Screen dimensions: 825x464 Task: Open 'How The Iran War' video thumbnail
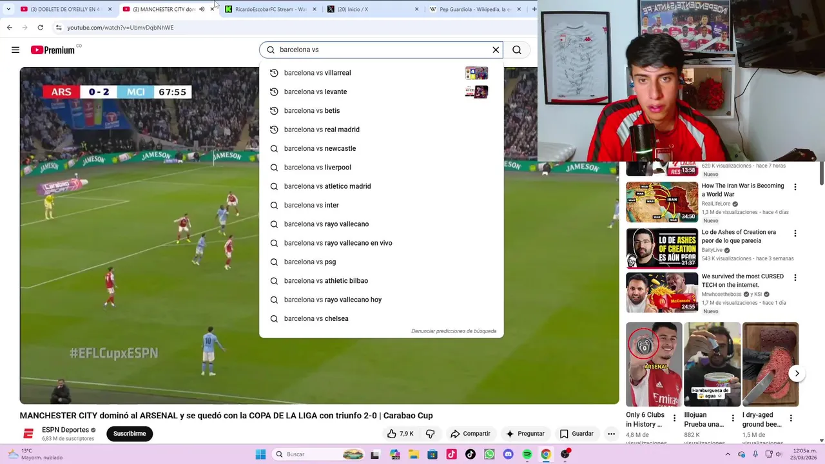click(x=662, y=202)
